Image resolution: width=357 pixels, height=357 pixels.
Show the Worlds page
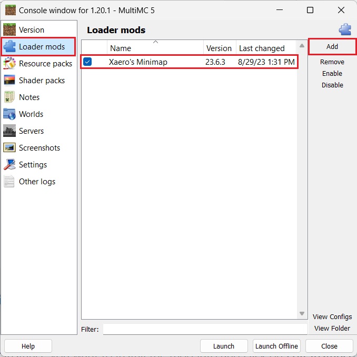point(39,114)
